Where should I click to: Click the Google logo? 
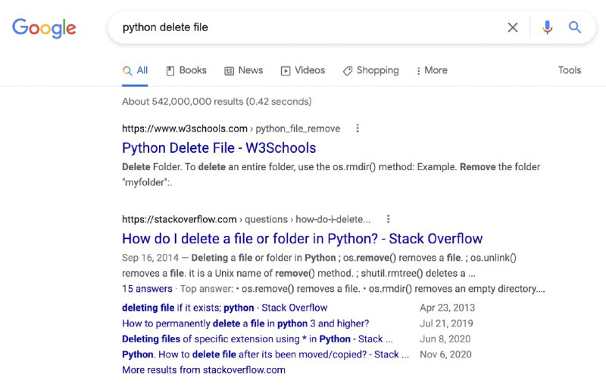(x=44, y=28)
